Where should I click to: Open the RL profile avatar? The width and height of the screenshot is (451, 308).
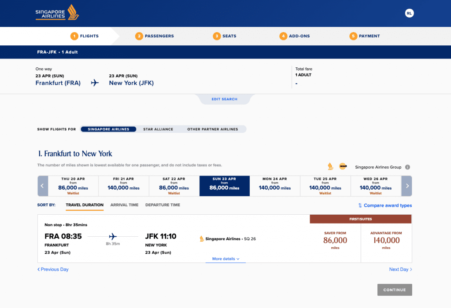coord(409,13)
